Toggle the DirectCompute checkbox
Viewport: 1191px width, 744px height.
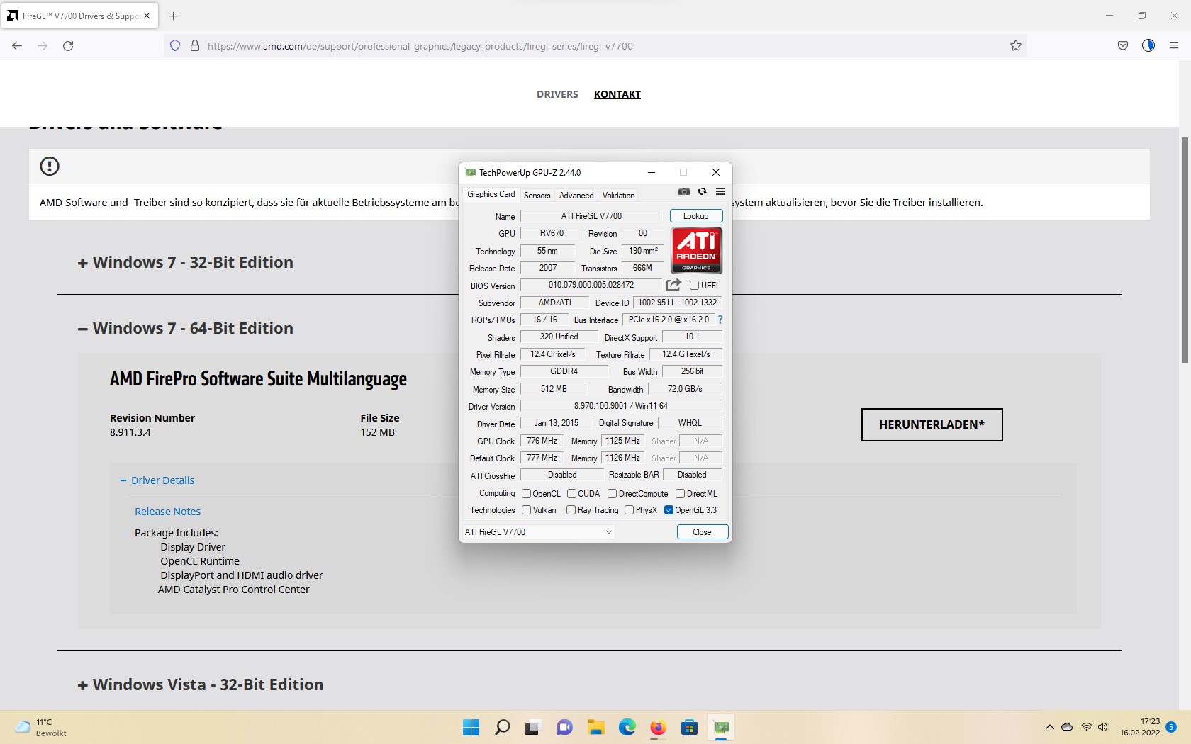pos(612,494)
